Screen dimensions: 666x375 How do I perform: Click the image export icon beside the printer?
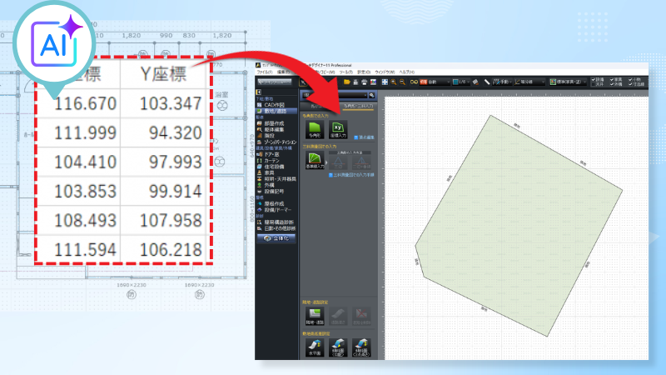tap(373, 82)
